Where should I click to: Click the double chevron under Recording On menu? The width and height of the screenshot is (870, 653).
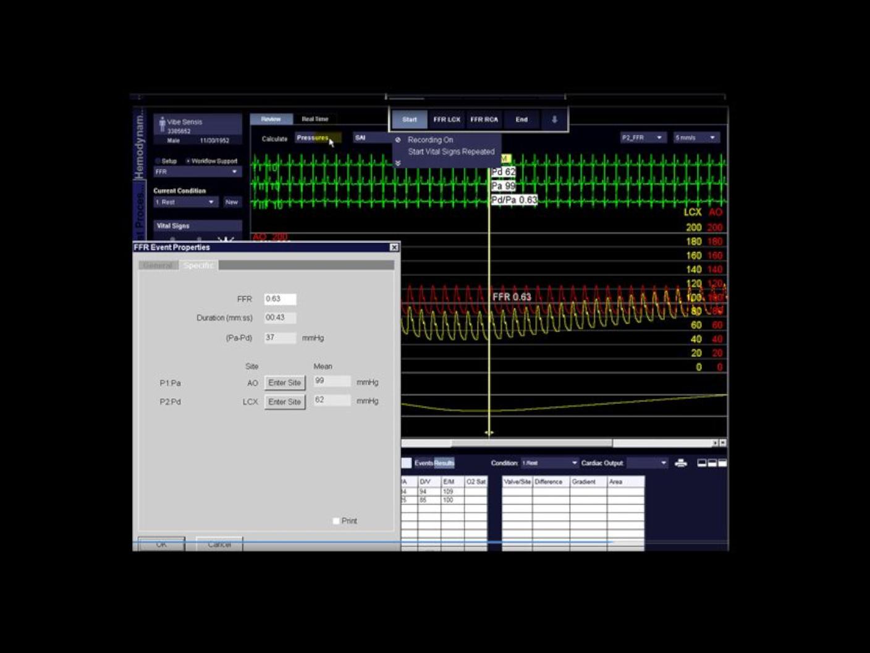(x=397, y=163)
